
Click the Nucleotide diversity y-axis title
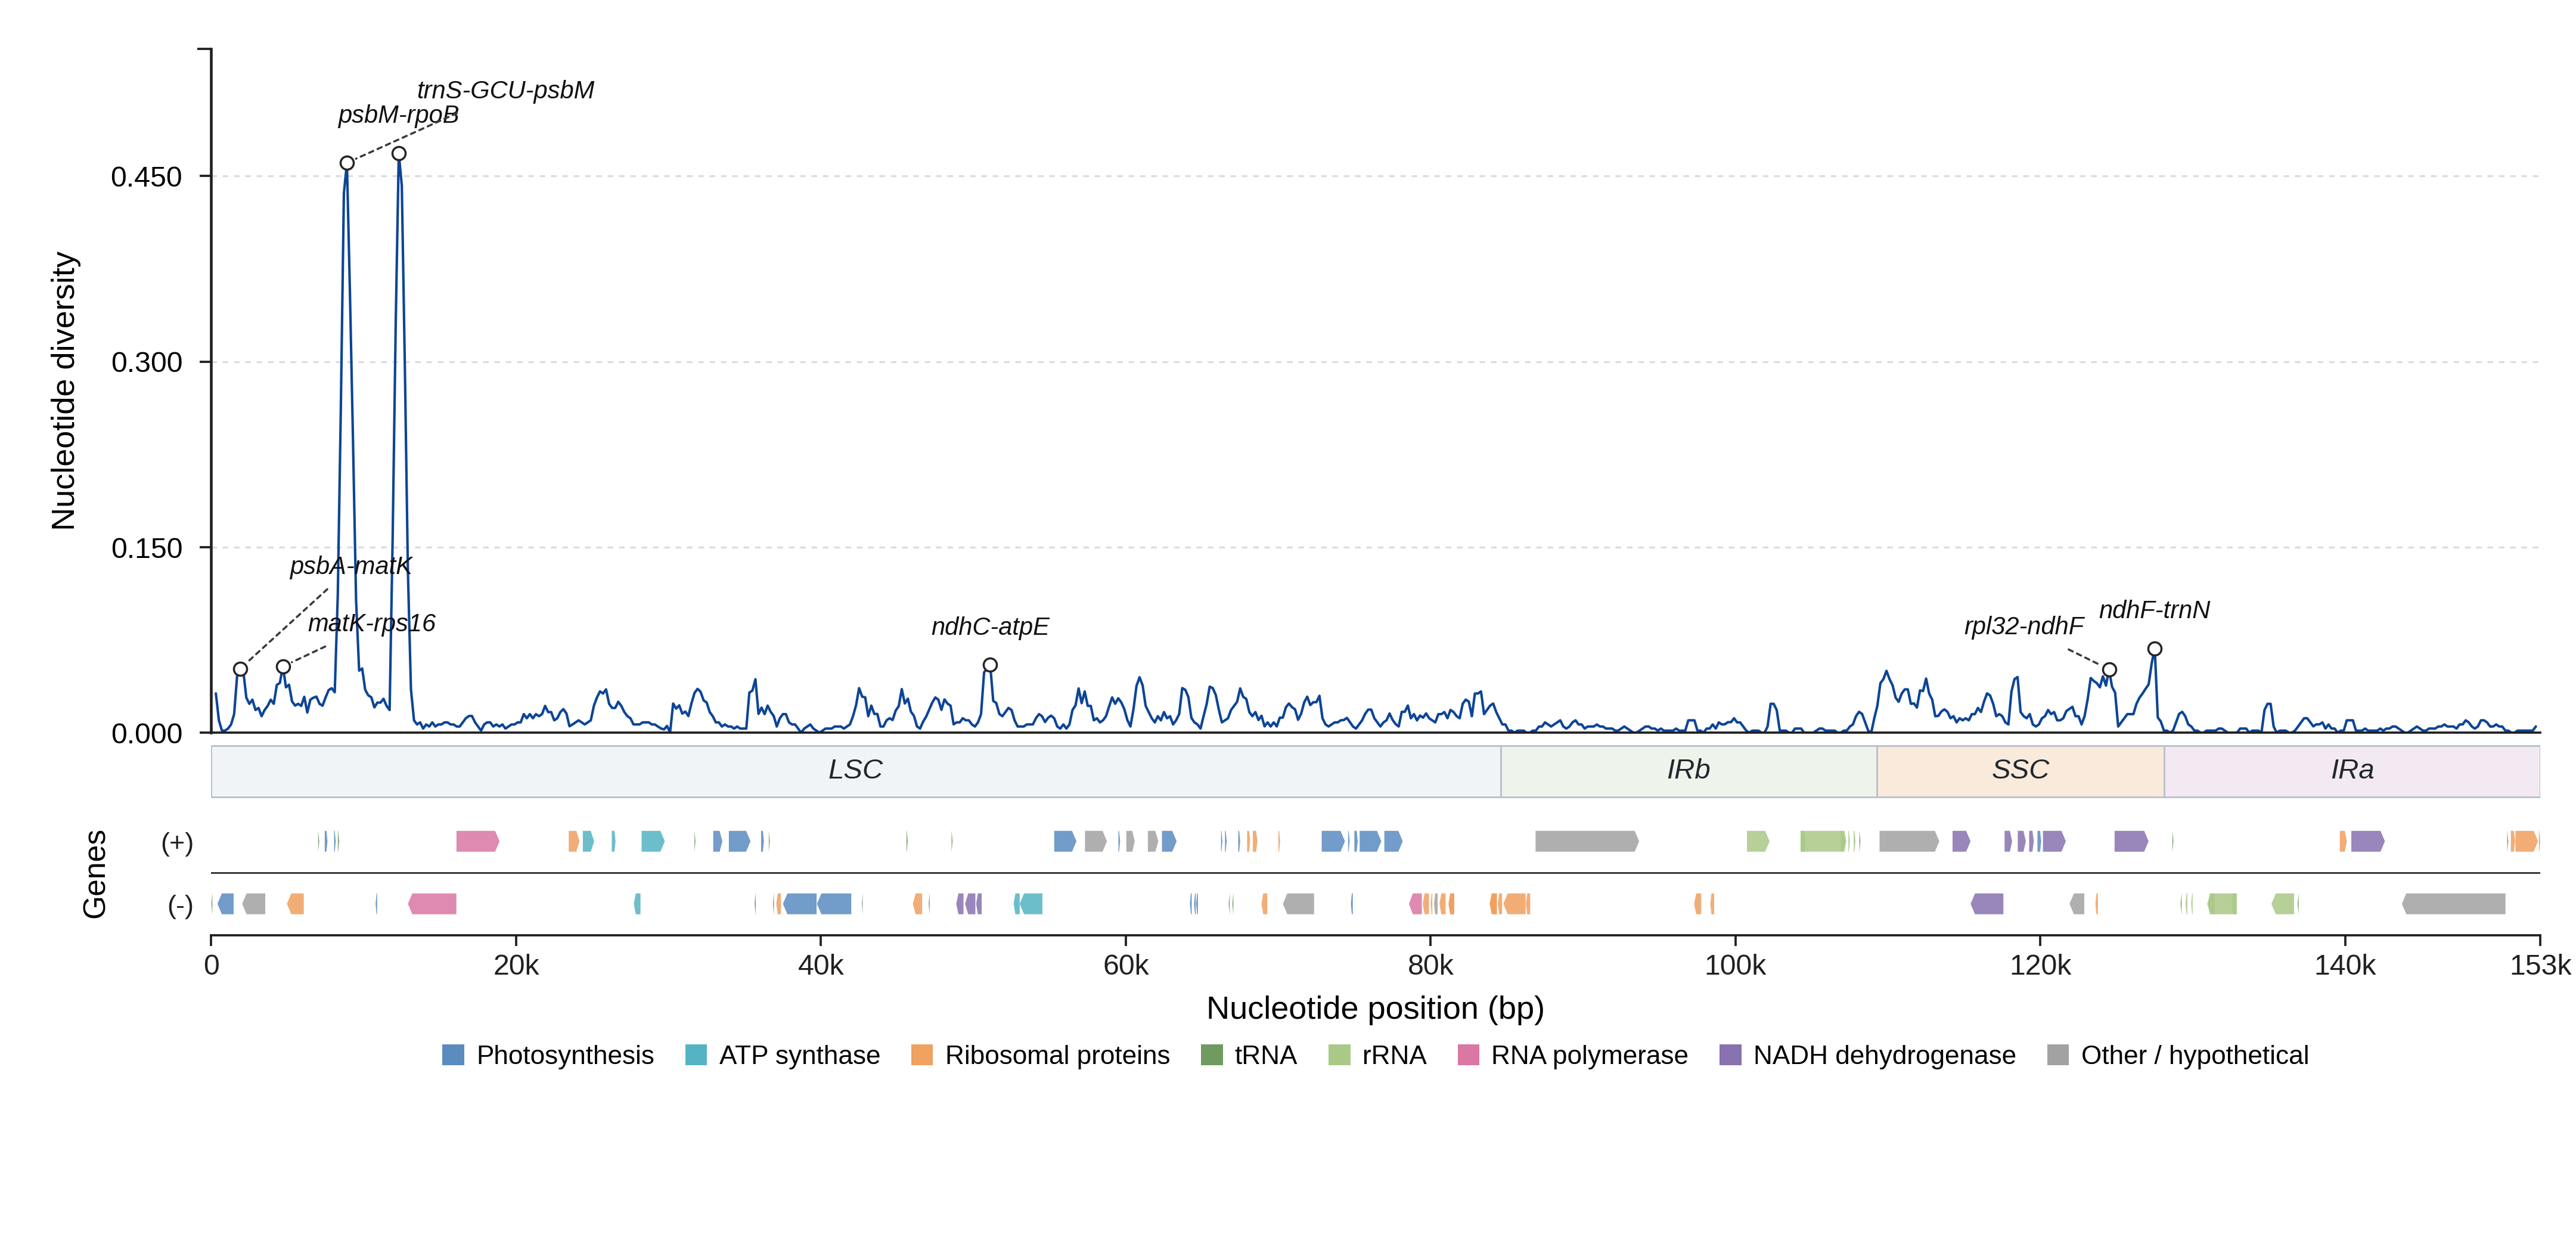coord(63,391)
